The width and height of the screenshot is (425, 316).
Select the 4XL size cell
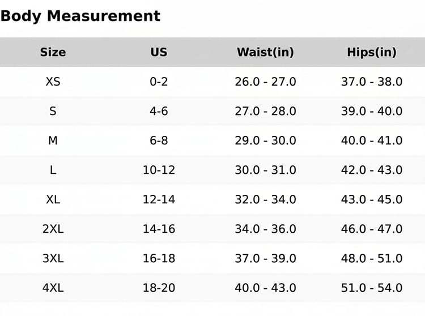[x=53, y=288]
